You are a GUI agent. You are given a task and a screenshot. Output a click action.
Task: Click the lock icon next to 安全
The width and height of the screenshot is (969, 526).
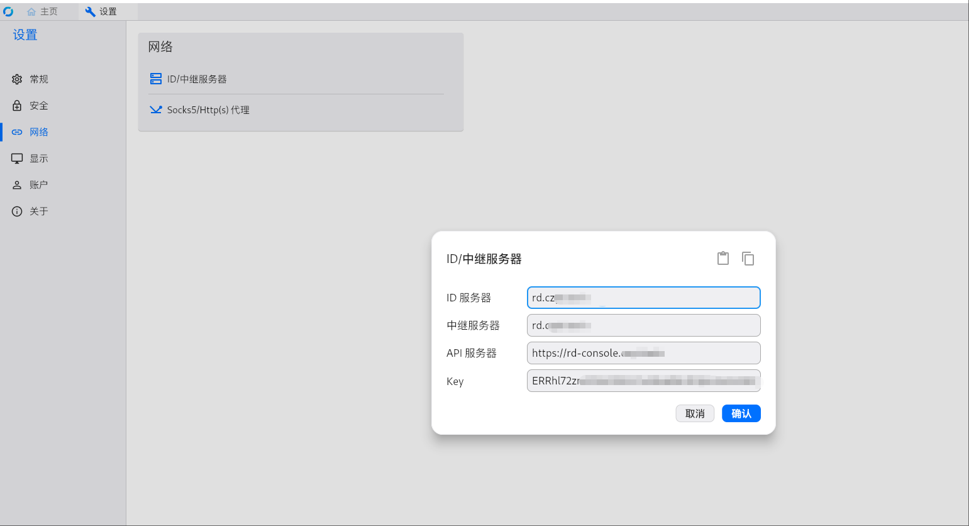tap(17, 106)
